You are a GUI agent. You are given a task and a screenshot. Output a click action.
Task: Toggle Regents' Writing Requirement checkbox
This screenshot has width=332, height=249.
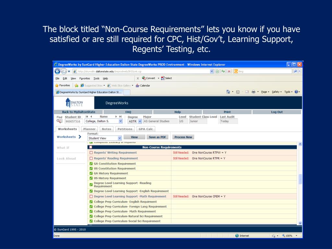(91, 152)
